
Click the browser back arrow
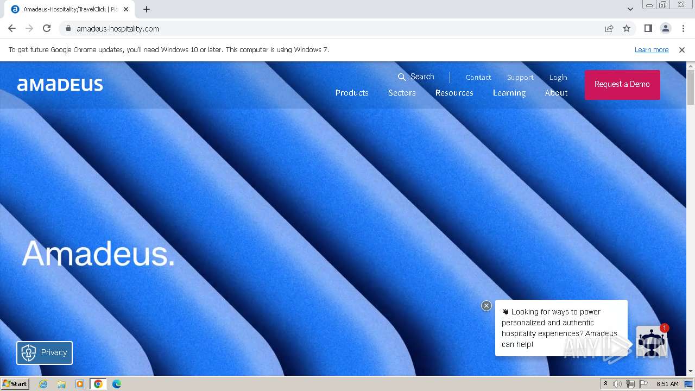12,29
